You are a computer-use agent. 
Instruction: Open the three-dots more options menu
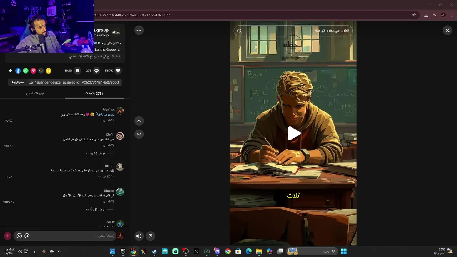(x=139, y=30)
